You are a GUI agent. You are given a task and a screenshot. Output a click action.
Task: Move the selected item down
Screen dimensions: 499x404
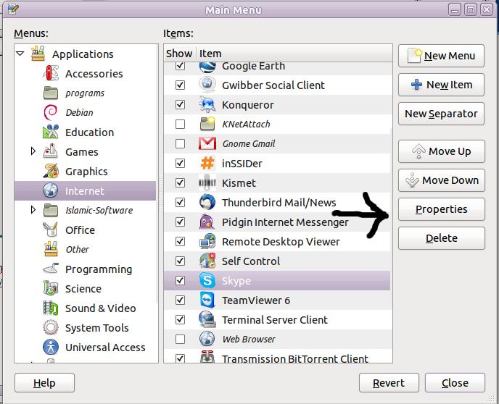442,180
